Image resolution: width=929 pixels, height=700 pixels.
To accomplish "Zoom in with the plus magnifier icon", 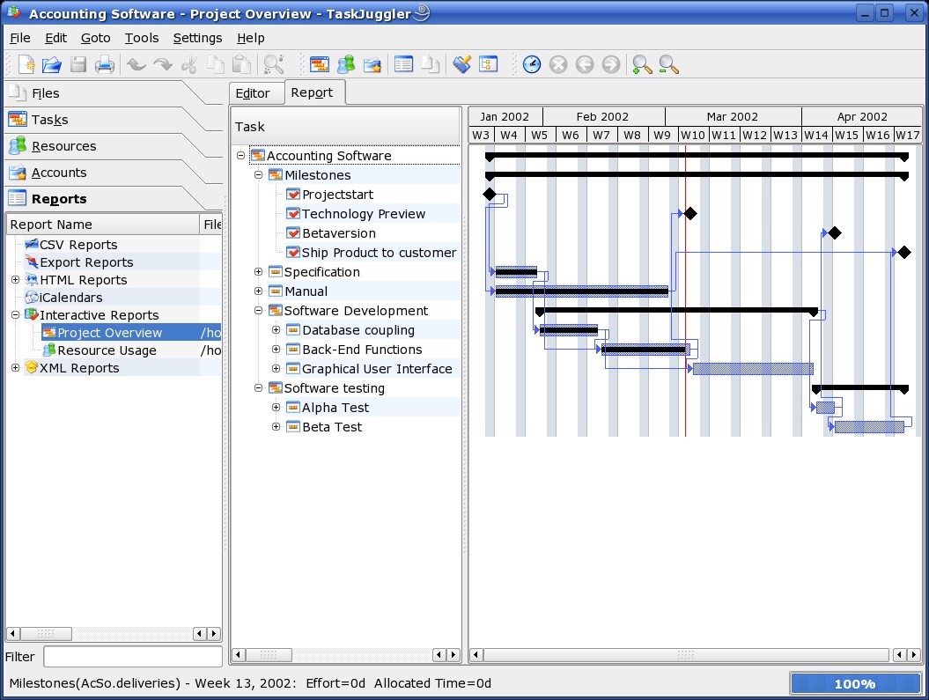I will click(x=642, y=64).
